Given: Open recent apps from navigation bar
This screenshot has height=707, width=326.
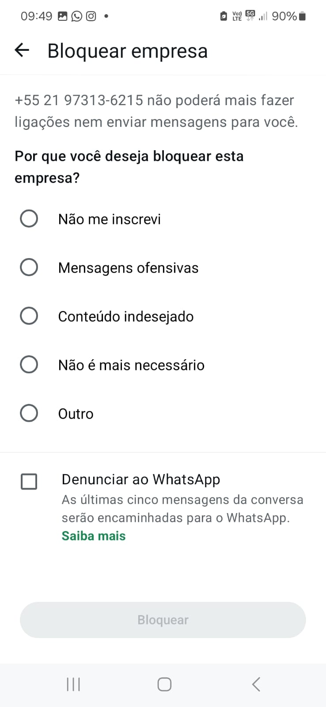Looking at the screenshot, I should pos(73,684).
